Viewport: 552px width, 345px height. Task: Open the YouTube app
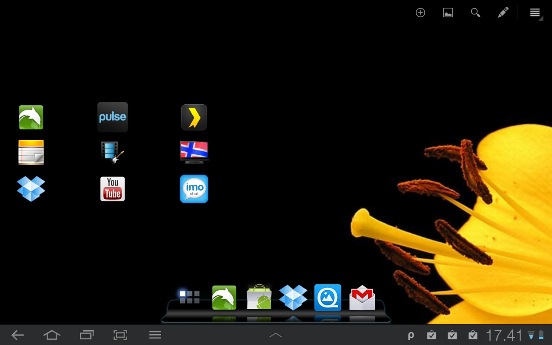[x=113, y=189]
